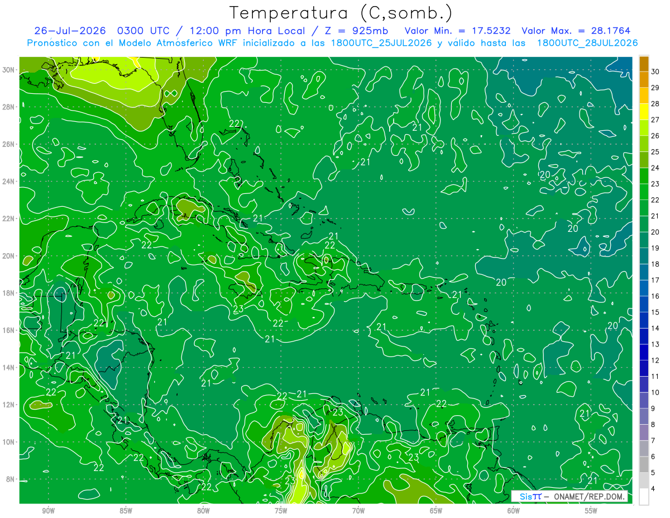Click the '85W' longitude label

126,511
